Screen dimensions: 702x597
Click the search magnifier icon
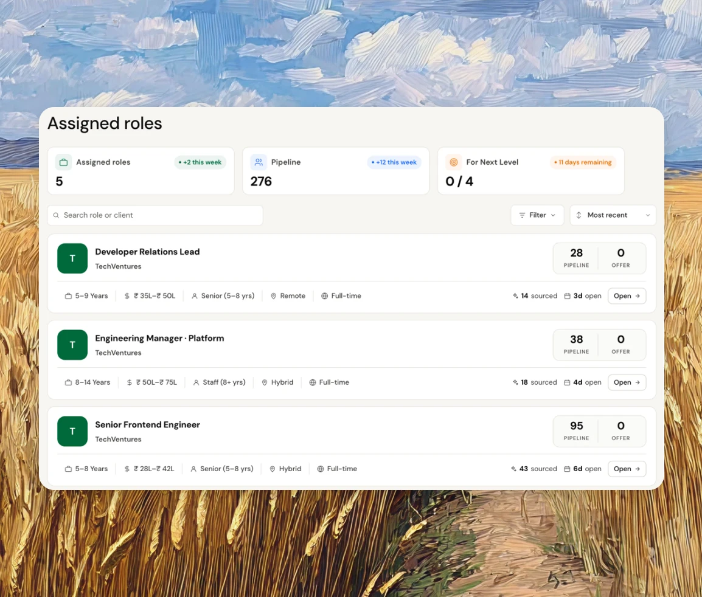[x=56, y=215]
